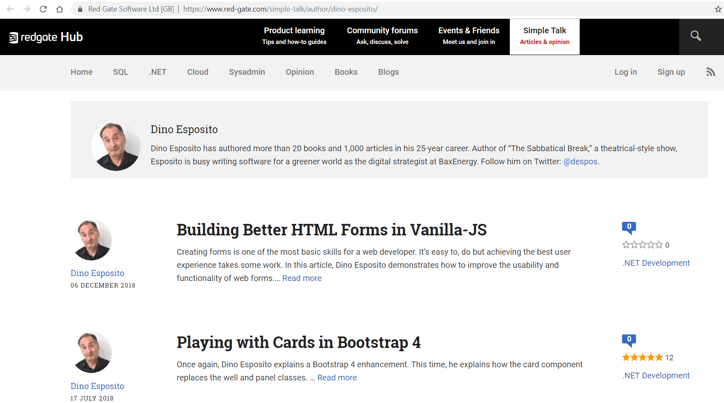Open SQL section in navigation
The width and height of the screenshot is (724, 403).
pyautogui.click(x=120, y=72)
